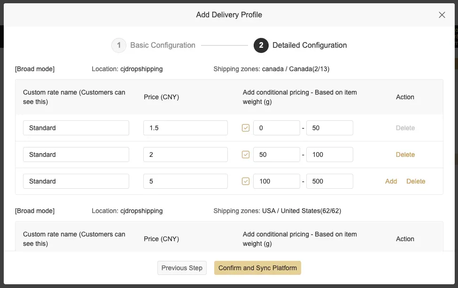The width and height of the screenshot is (458, 288).
Task: Click price field with value 5
Action: [185, 181]
